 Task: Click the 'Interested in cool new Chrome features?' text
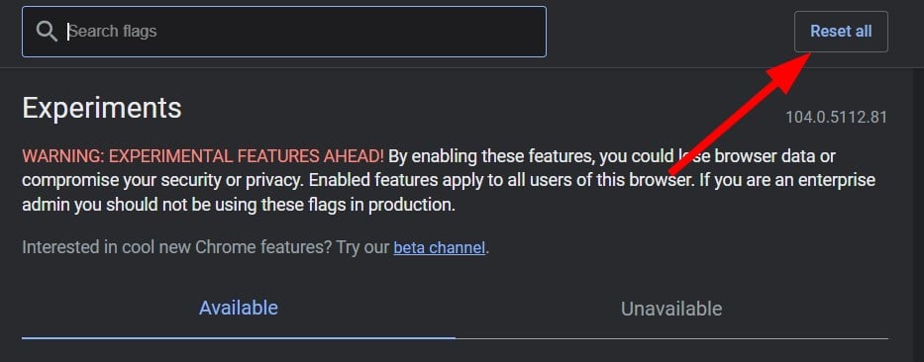coord(177,247)
